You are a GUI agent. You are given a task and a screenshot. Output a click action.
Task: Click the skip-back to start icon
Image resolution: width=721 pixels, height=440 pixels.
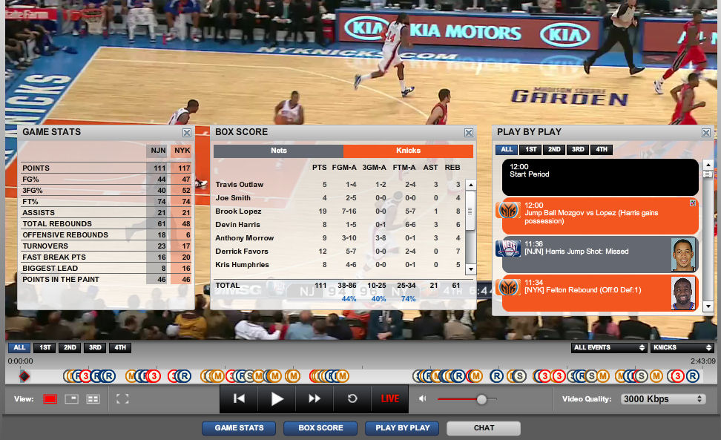(238, 398)
